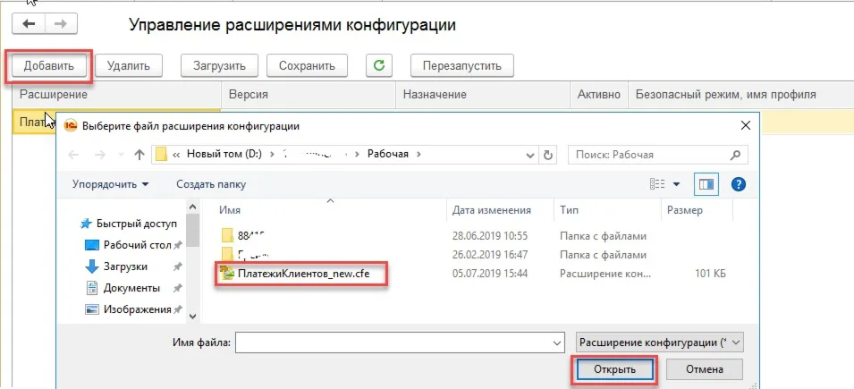854x389 pixels.
Task: Click the green refresh icon button
Action: click(379, 66)
